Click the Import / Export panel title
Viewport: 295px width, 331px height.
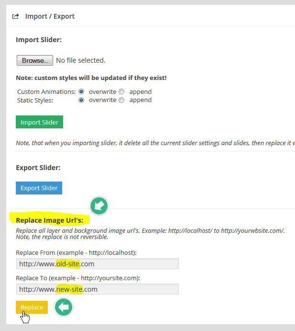tap(50, 16)
